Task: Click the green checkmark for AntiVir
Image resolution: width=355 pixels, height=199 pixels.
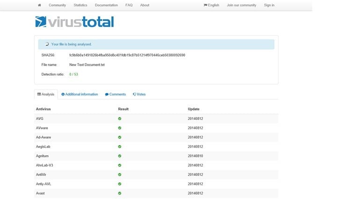Action: pyautogui.click(x=120, y=175)
